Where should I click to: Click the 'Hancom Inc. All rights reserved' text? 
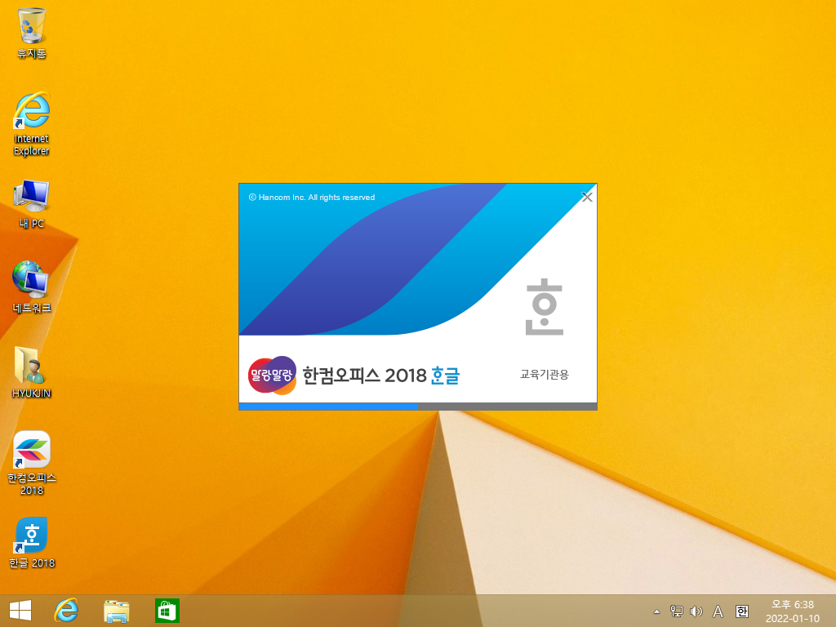[312, 198]
